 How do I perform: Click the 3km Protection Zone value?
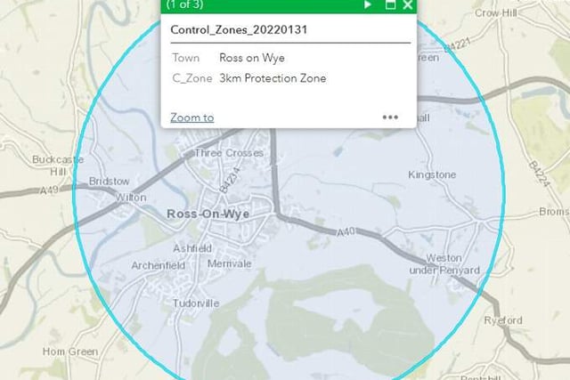[273, 78]
